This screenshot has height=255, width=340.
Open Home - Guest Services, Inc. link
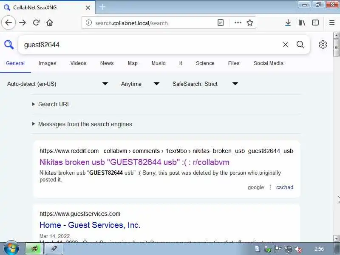(90, 225)
